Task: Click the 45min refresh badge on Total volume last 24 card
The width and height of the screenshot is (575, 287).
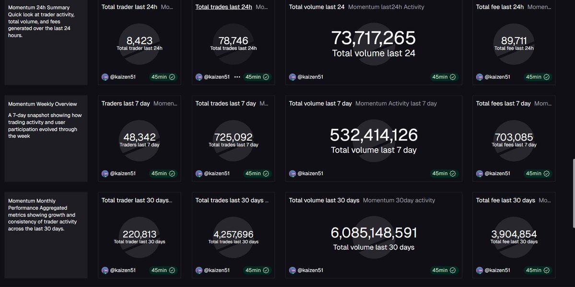Action: coord(444,77)
